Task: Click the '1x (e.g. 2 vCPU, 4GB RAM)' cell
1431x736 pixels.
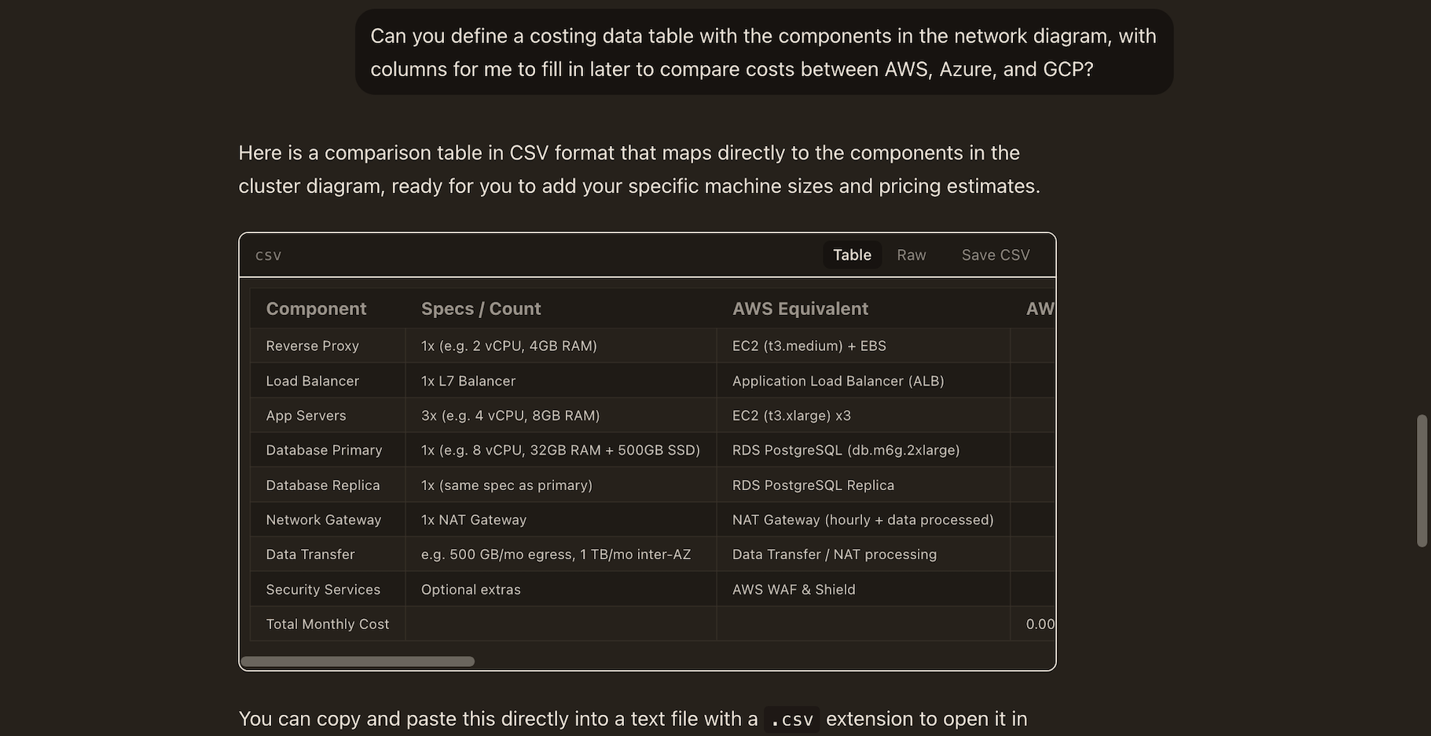Action: [561, 346]
